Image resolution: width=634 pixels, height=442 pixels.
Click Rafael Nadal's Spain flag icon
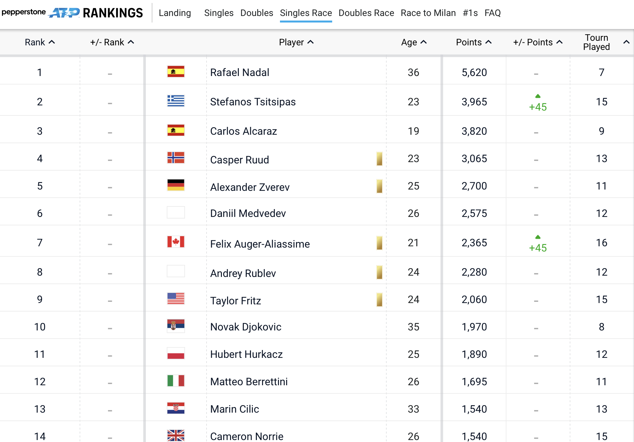pos(176,71)
